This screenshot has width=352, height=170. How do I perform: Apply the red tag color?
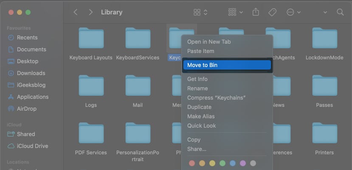pyautogui.click(x=192, y=163)
